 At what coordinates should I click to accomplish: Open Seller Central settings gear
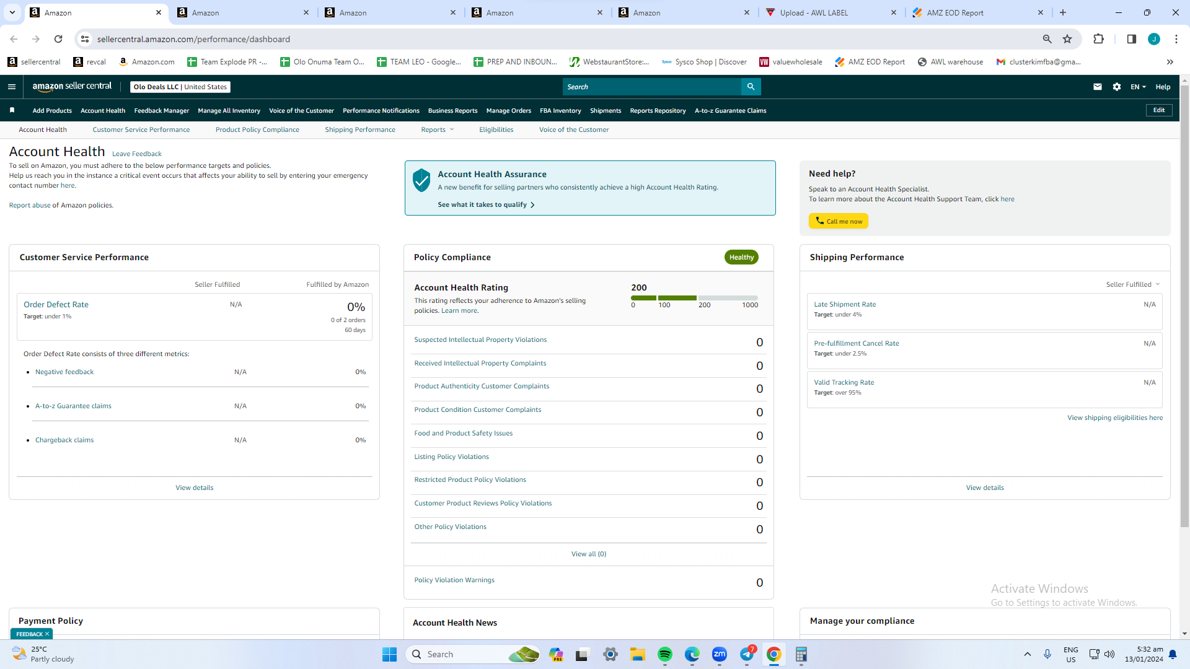tap(1117, 87)
